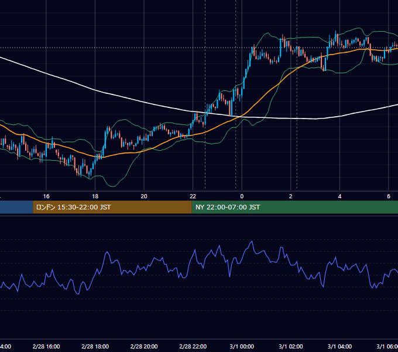Viewport: 398px width, 352px height.
Task: Click the London 15:30-22:00 JST session bar
Action: pyautogui.click(x=112, y=207)
